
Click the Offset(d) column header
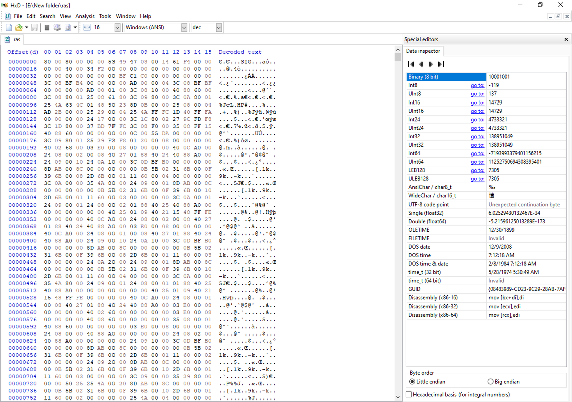tap(23, 52)
